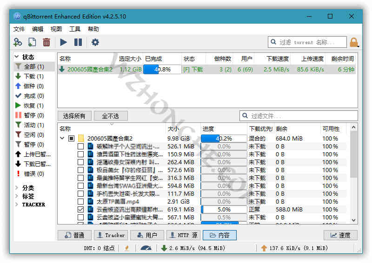Click the torrent 40.8% progress bar

[162, 70]
